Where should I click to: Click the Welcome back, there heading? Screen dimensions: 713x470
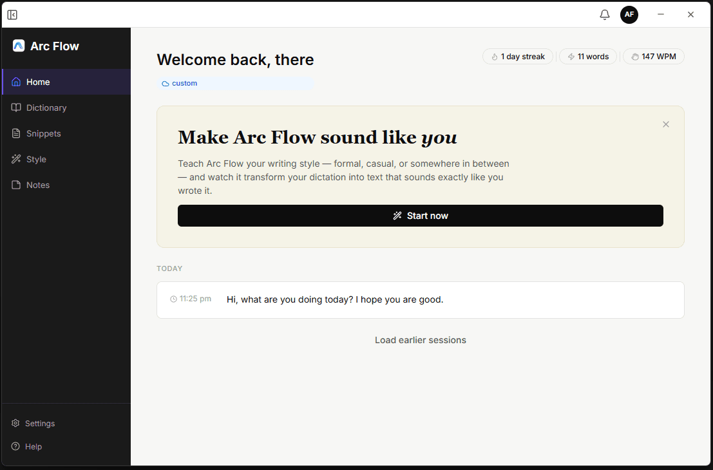(x=235, y=59)
